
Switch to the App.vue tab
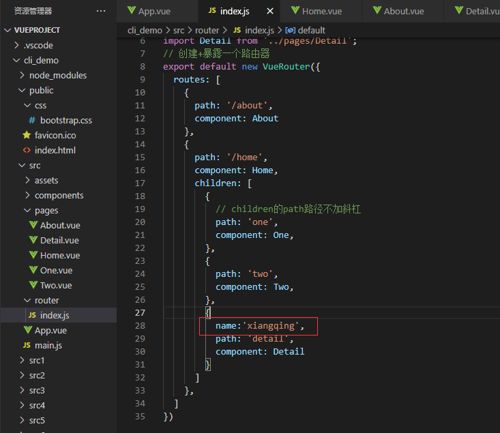158,11
